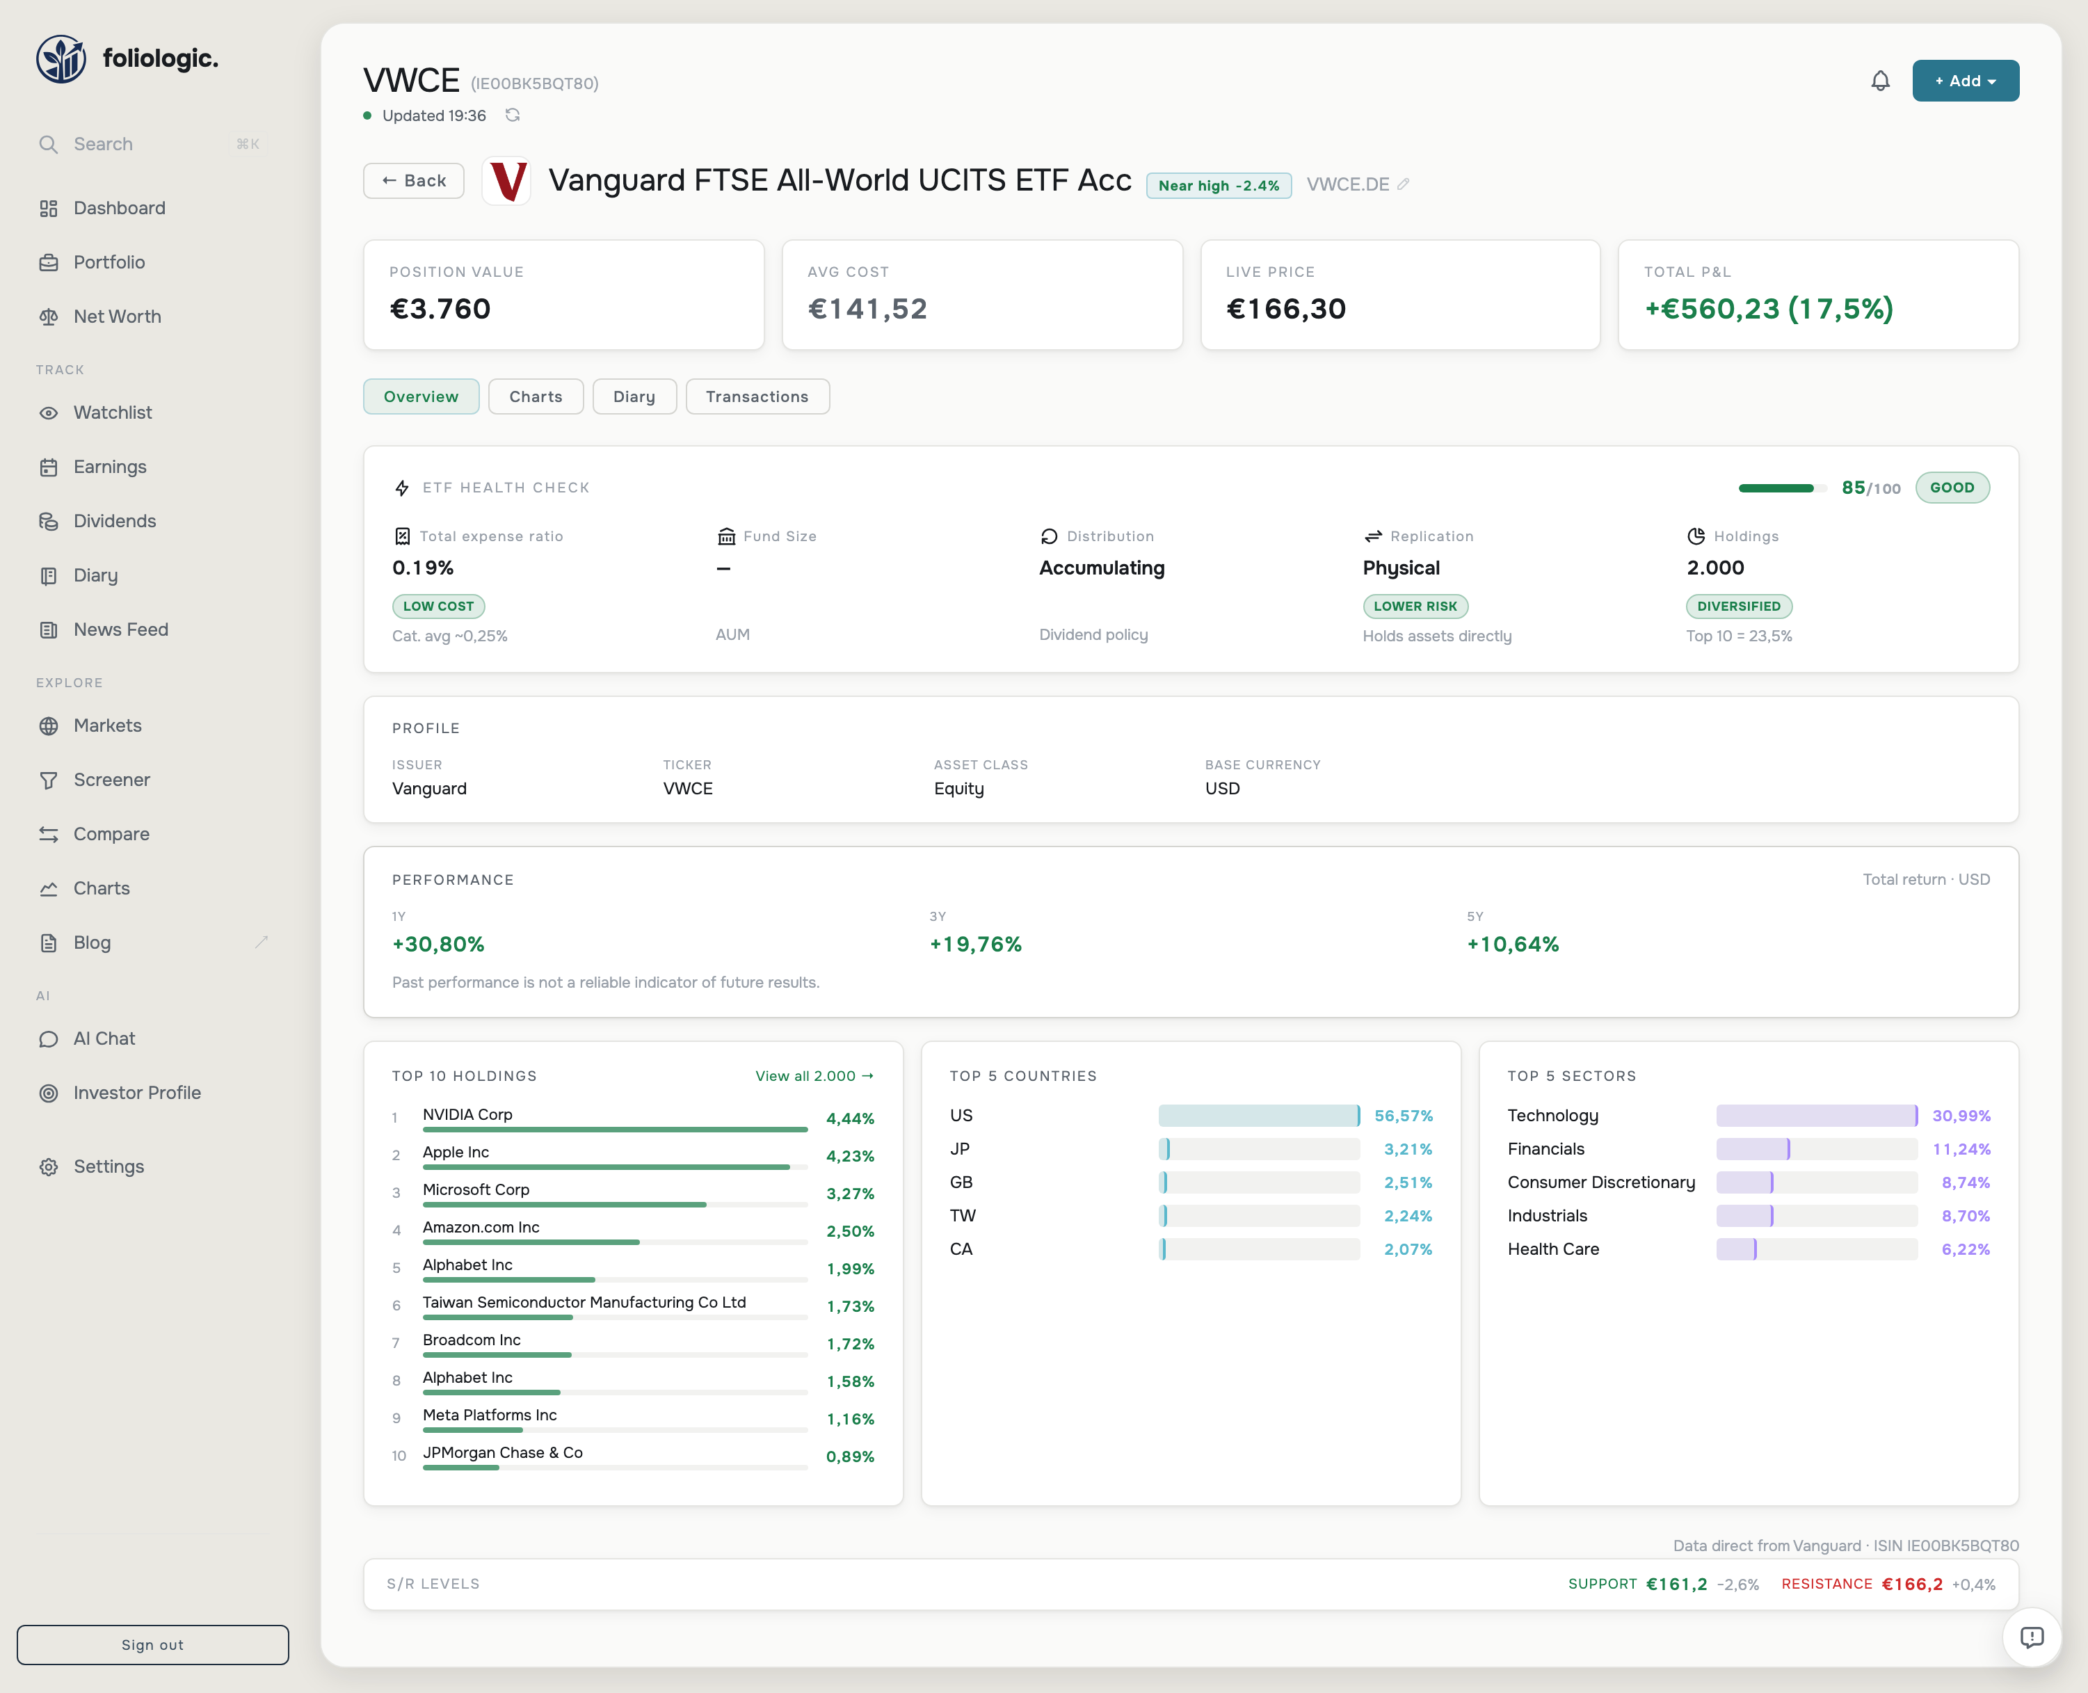Click the LOW COST badge

[x=439, y=607]
